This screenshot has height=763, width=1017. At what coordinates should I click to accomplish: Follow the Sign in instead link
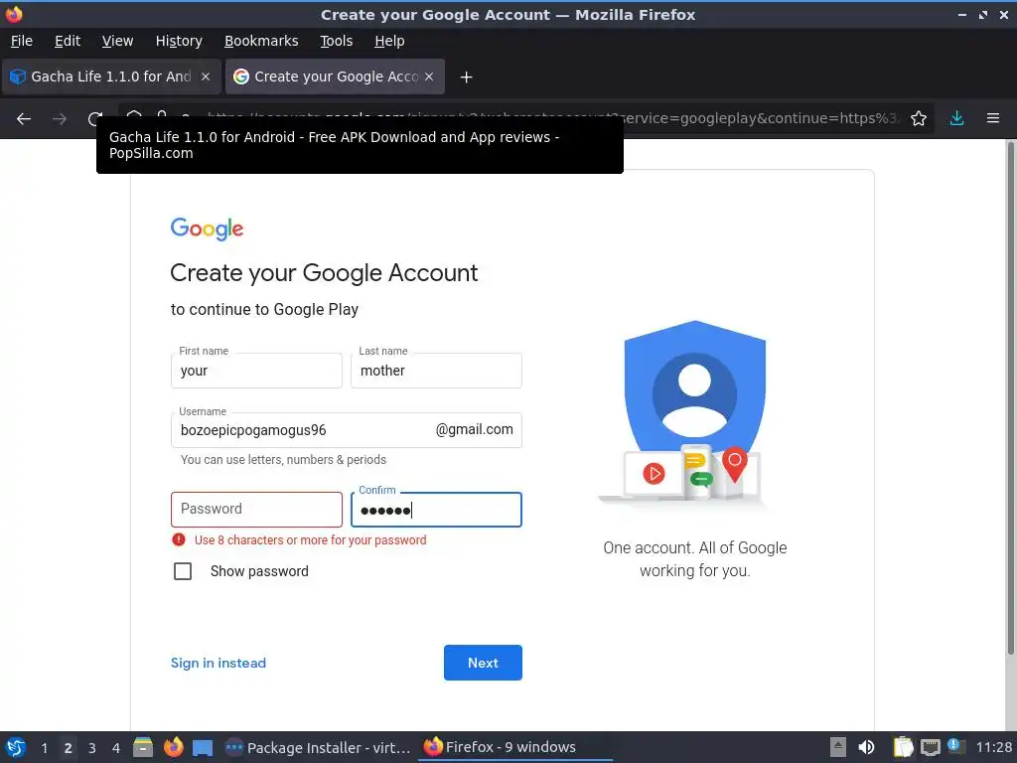tap(218, 663)
